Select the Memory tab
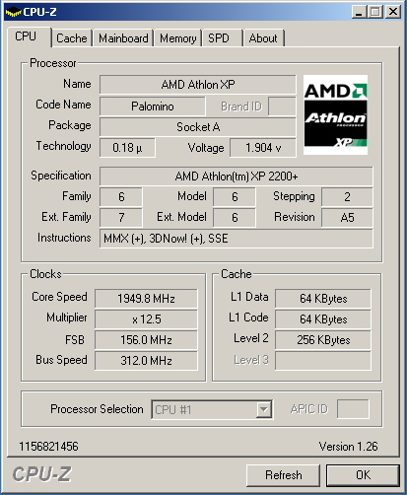The height and width of the screenshot is (495, 407). point(177,38)
